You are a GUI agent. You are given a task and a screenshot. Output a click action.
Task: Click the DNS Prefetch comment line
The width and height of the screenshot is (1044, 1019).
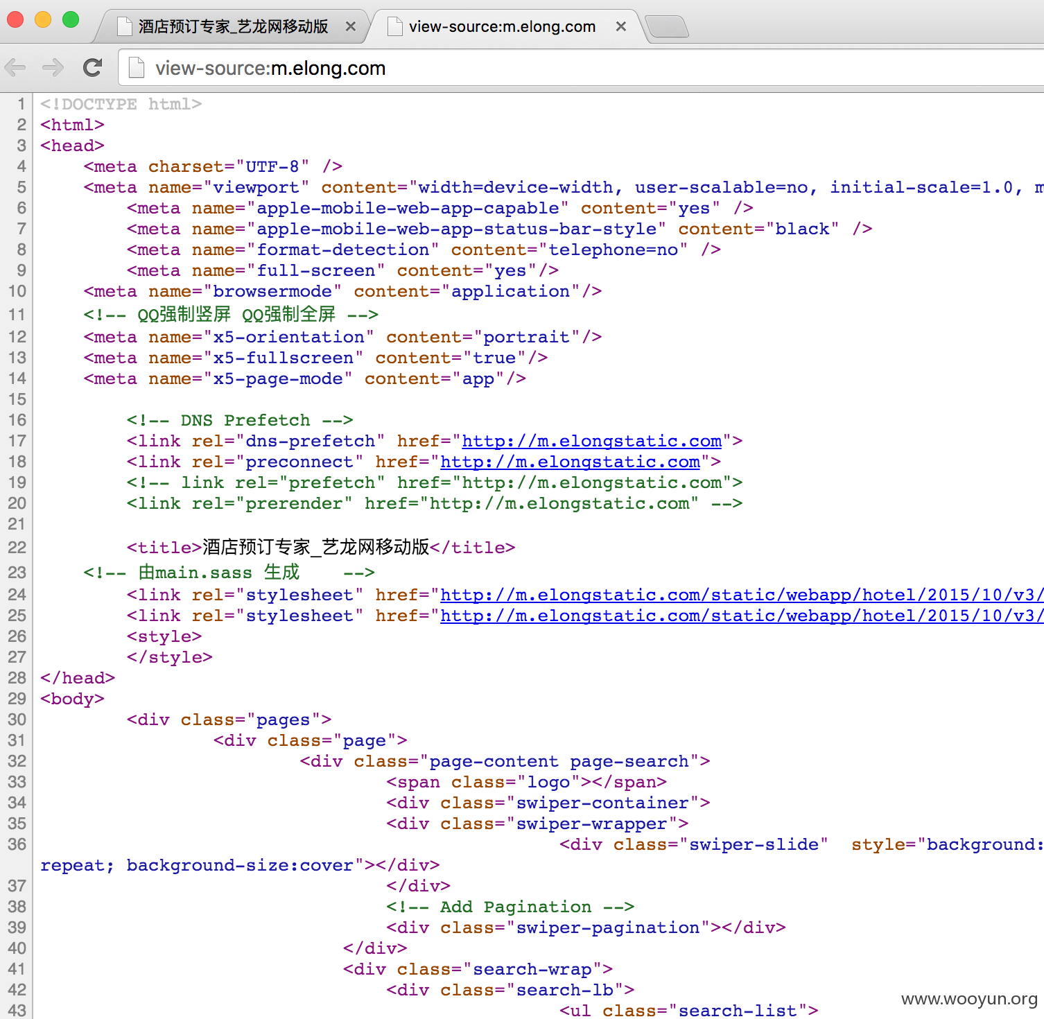tap(240, 420)
